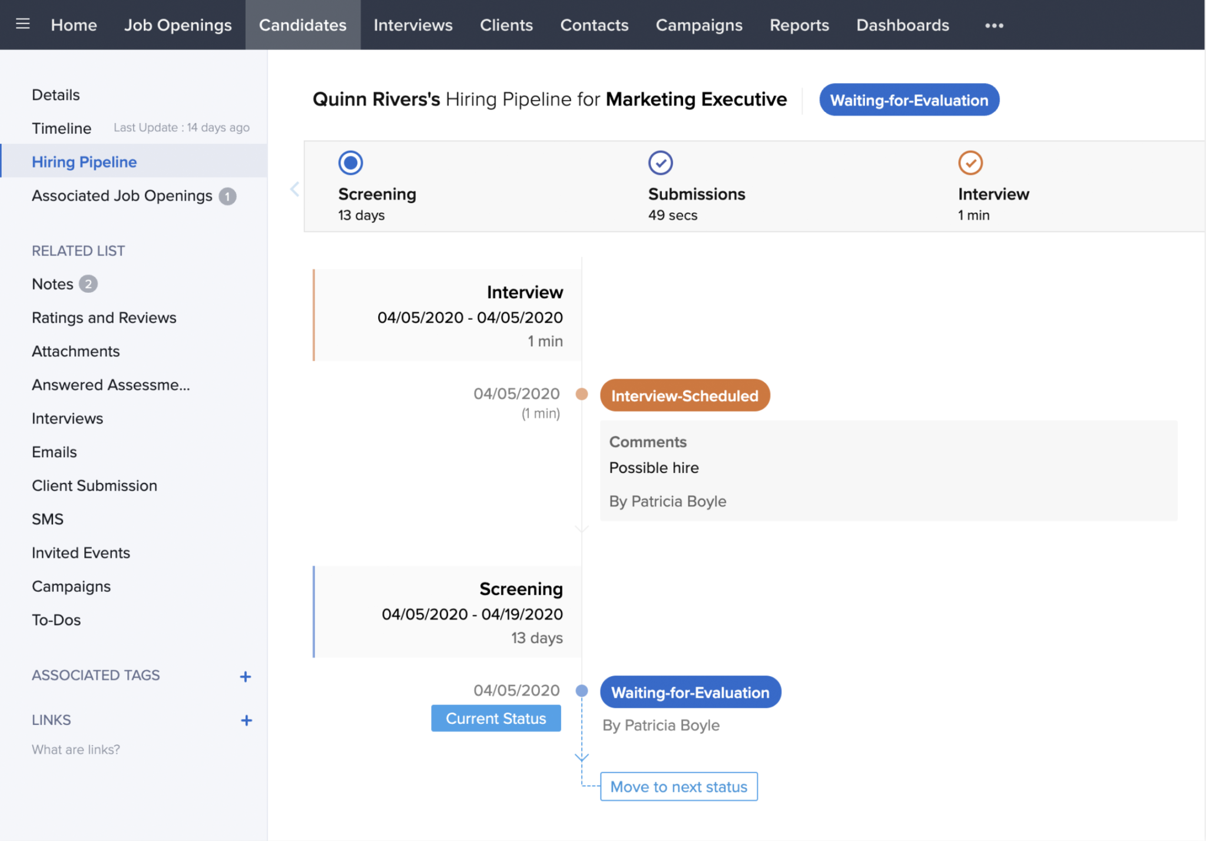Click the Submissions stage checkmark icon
Screen dimensions: 1206x841
pyautogui.click(x=660, y=162)
